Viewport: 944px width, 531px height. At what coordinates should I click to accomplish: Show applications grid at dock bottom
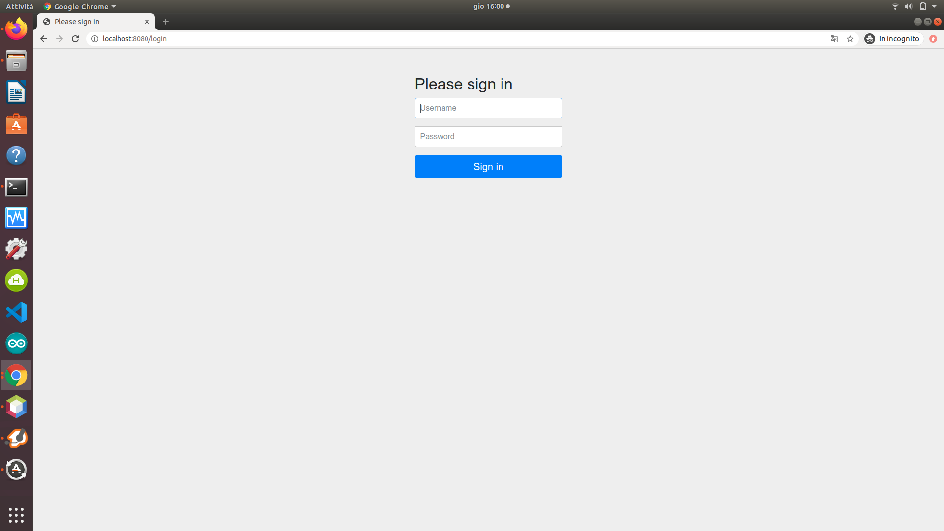pyautogui.click(x=16, y=515)
